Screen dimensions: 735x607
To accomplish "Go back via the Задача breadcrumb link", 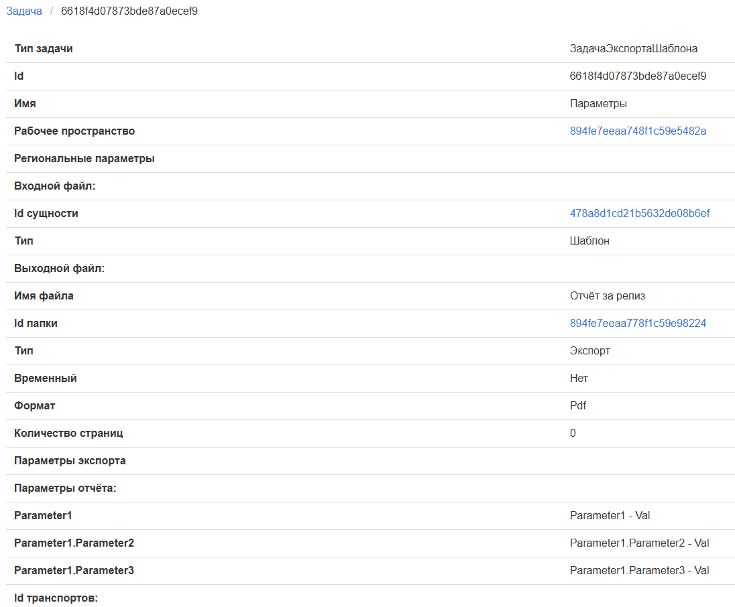I will (x=24, y=11).
